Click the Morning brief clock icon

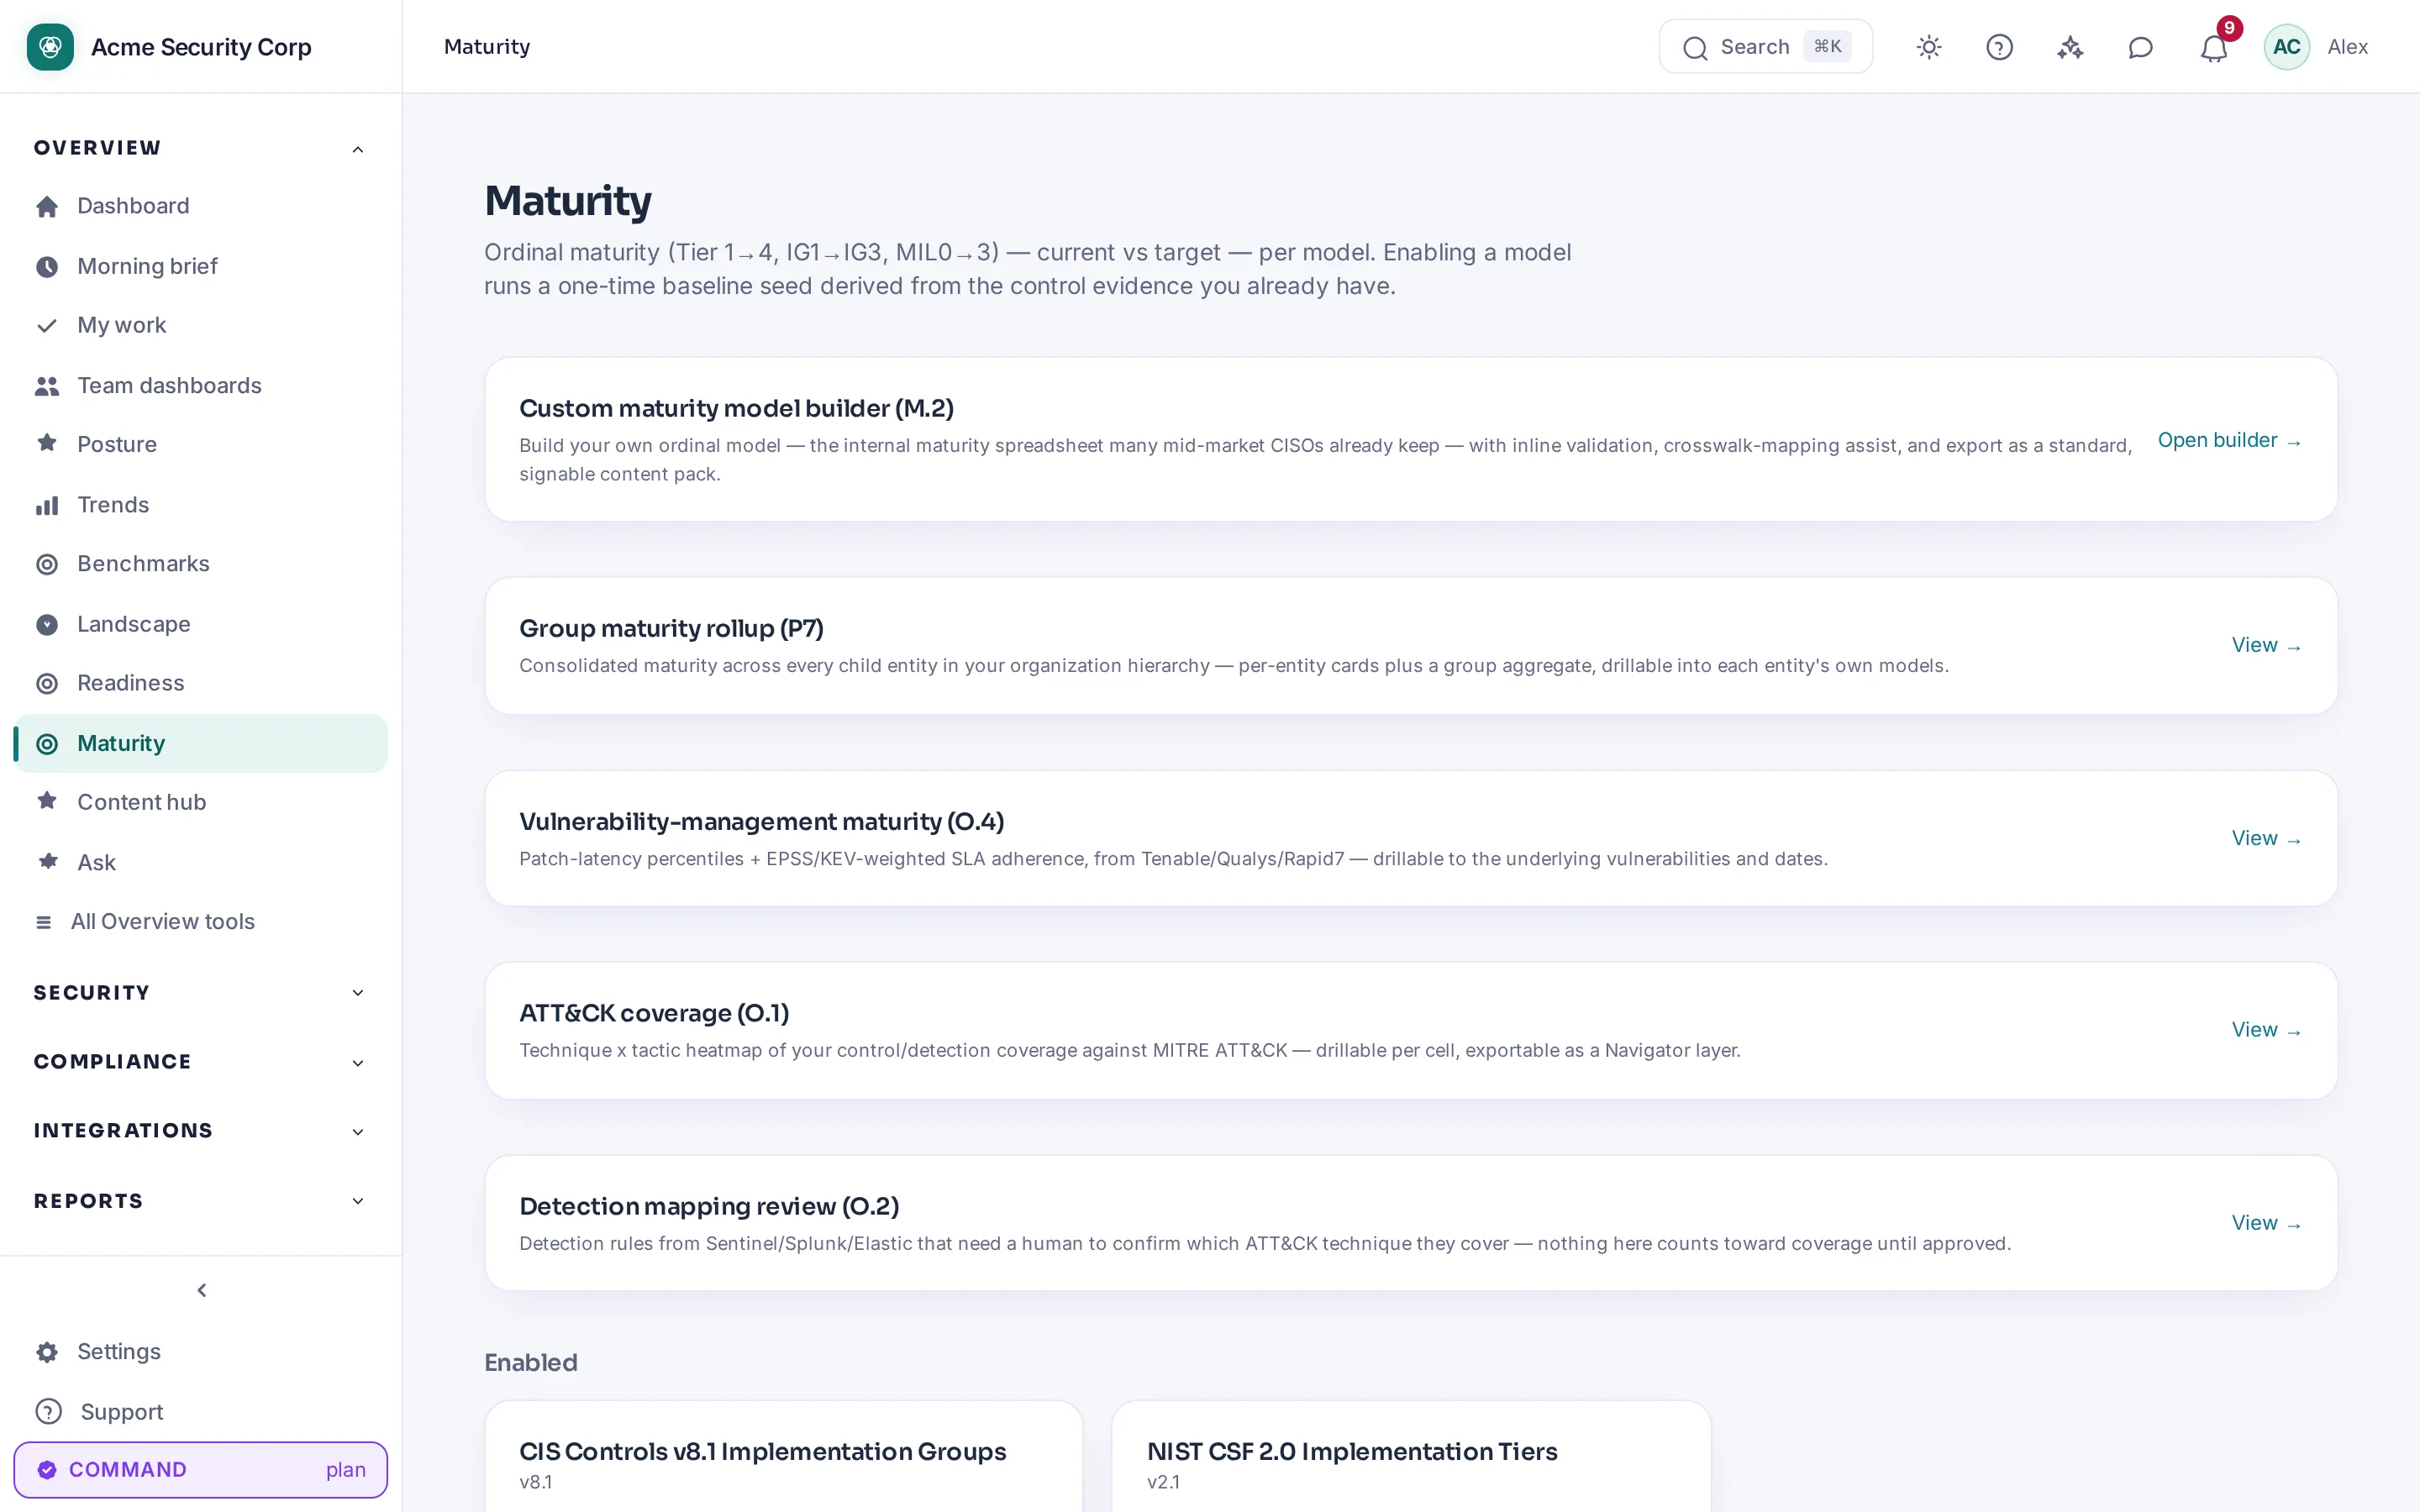pyautogui.click(x=47, y=267)
